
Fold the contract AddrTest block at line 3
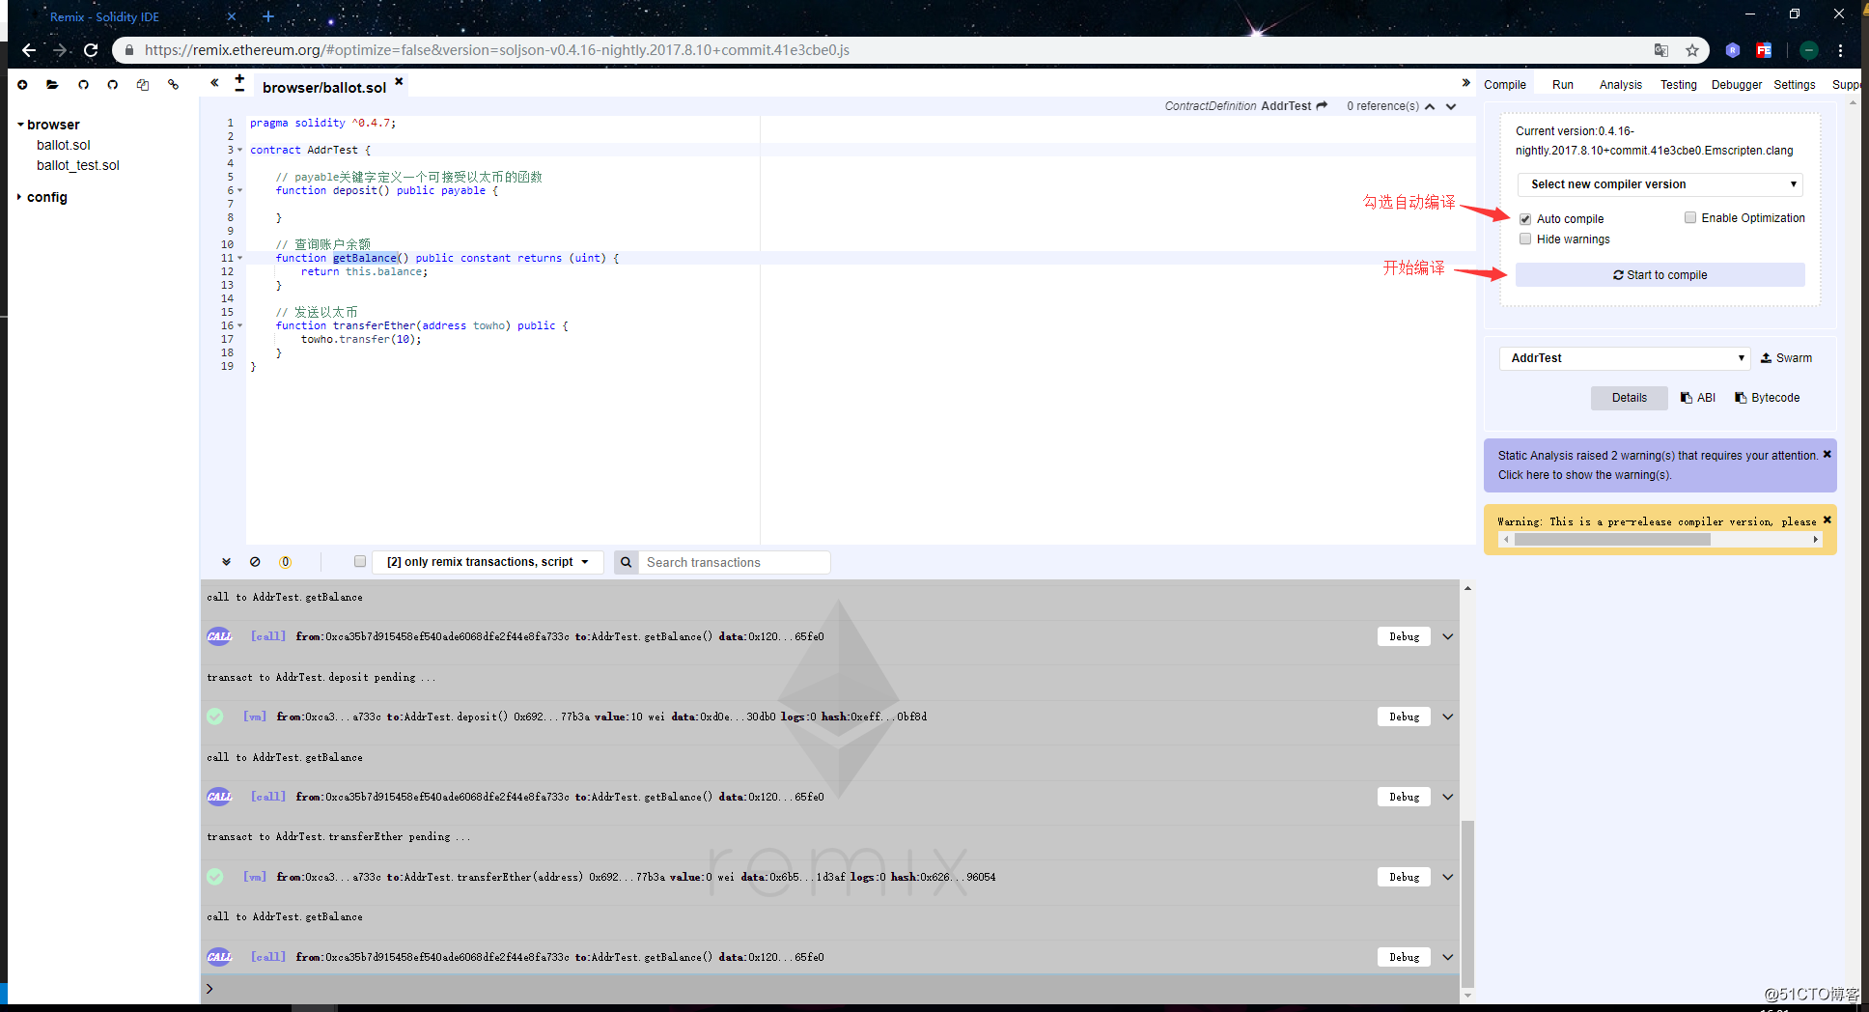[x=240, y=150]
